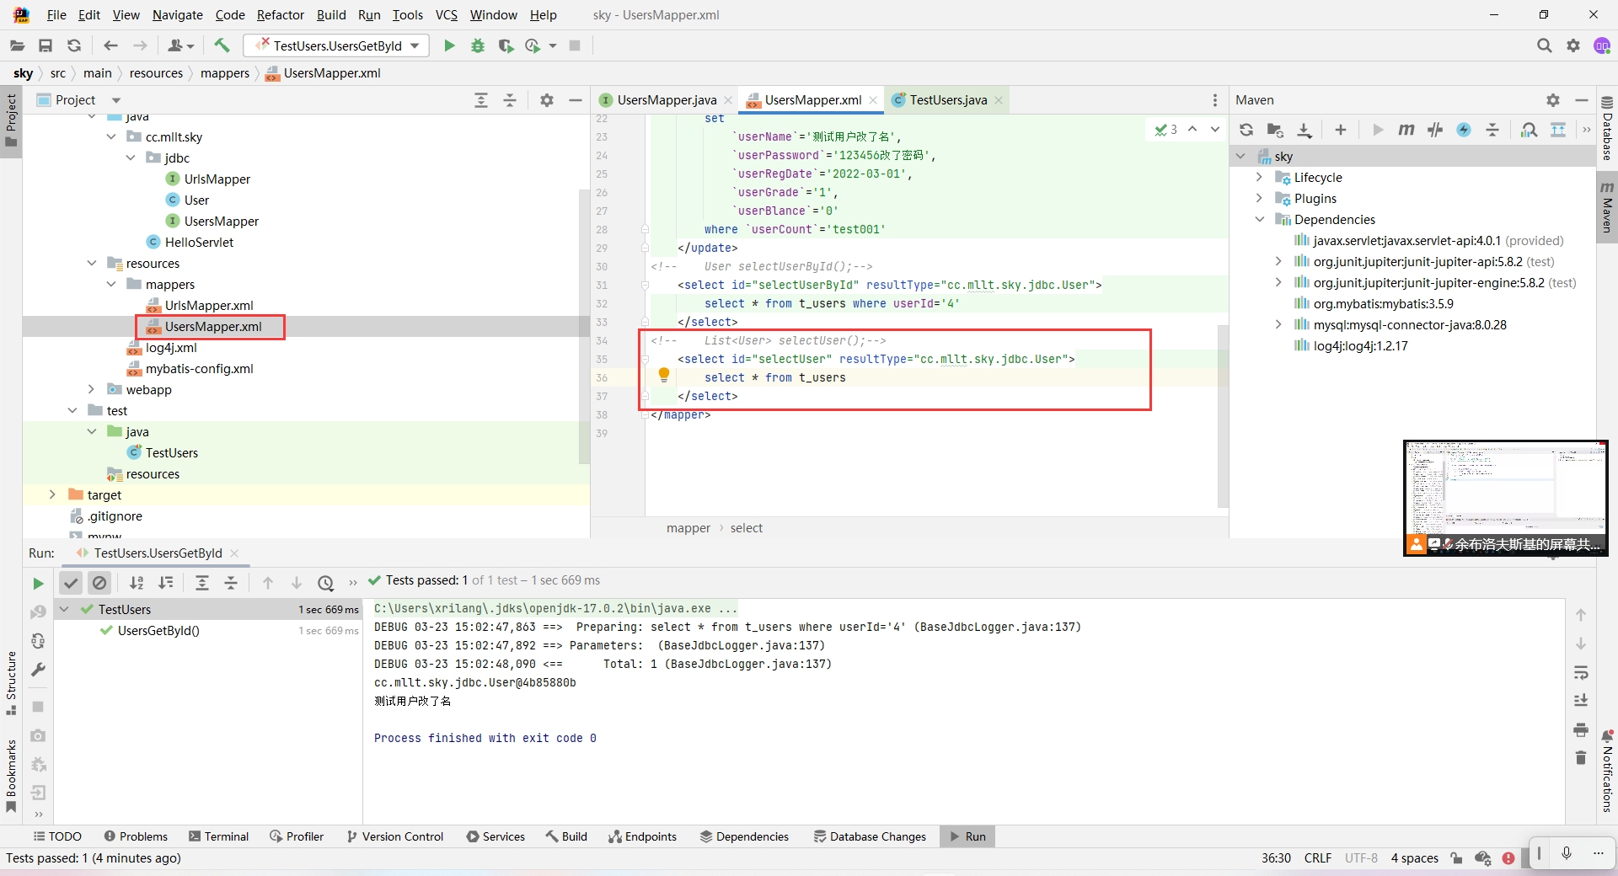
Task: Click the resources breadcrumb
Action: [x=156, y=73]
